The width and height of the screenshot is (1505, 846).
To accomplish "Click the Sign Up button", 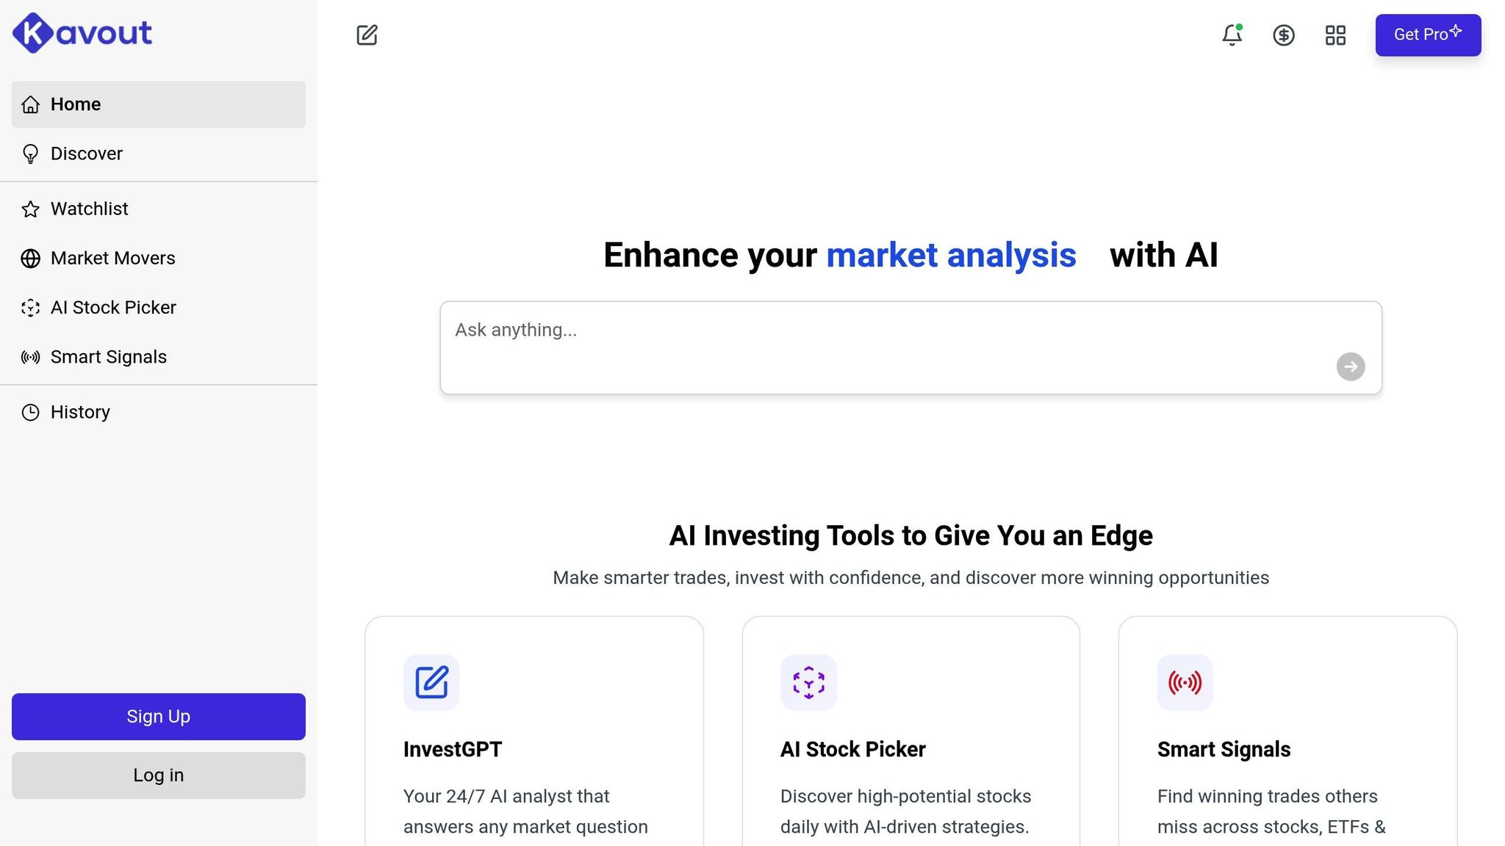I will [159, 717].
